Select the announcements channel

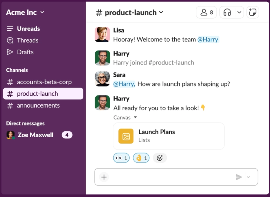(38, 106)
